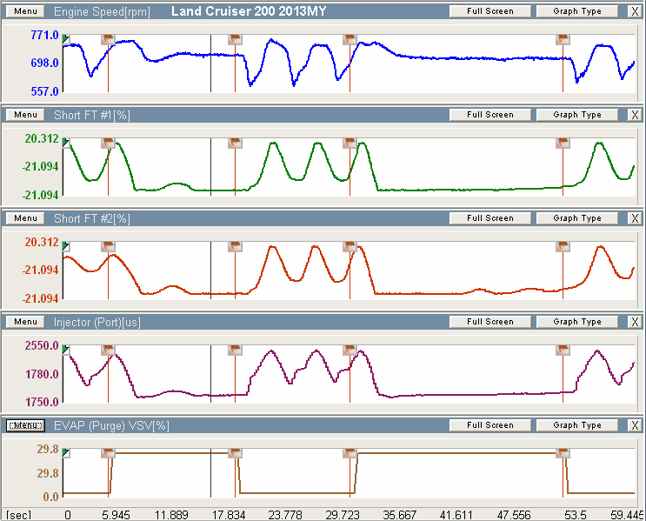Make the EVAP (Purge) VSV graph Full Screen

pos(489,425)
